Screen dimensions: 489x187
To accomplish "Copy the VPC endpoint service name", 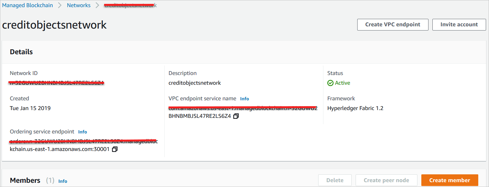I will tap(236, 116).
